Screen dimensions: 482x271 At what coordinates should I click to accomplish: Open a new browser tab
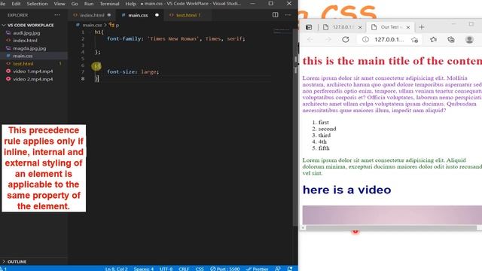pyautogui.click(x=422, y=27)
